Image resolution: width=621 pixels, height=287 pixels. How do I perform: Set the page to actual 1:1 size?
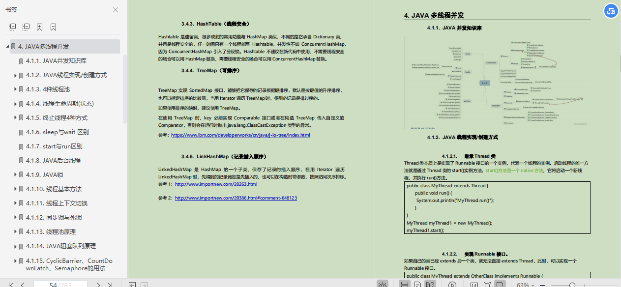pyautogui.click(x=474, y=284)
